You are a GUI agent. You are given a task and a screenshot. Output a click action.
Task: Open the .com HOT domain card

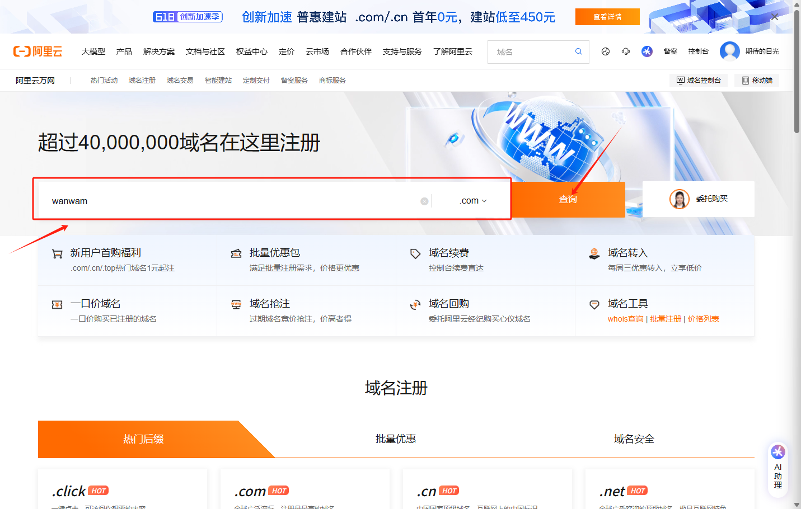point(305,489)
